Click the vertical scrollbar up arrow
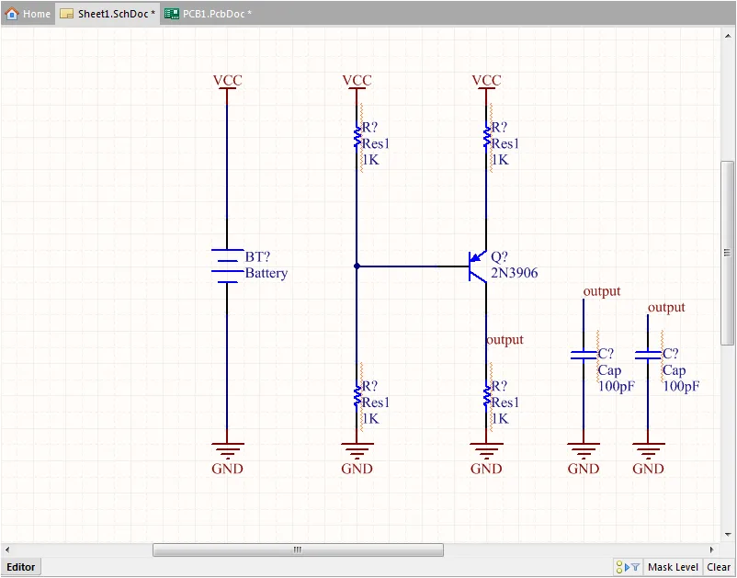This screenshot has width=737, height=578. coord(728,36)
